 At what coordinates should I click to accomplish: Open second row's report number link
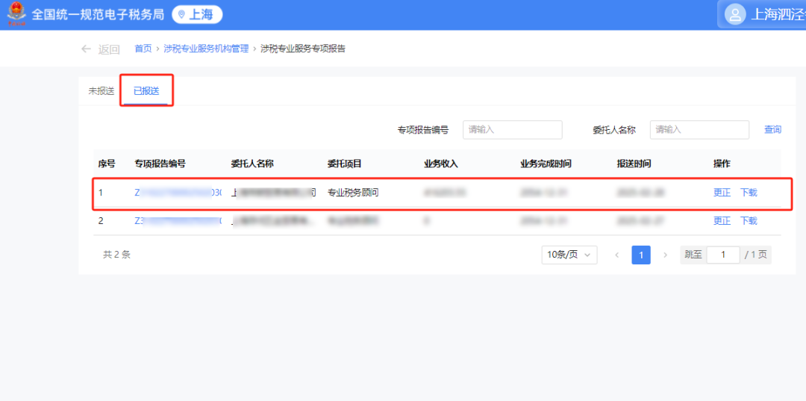click(x=178, y=221)
